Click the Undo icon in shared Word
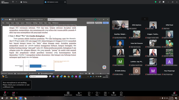This screenshot has width=179, height=100. (17, 19)
